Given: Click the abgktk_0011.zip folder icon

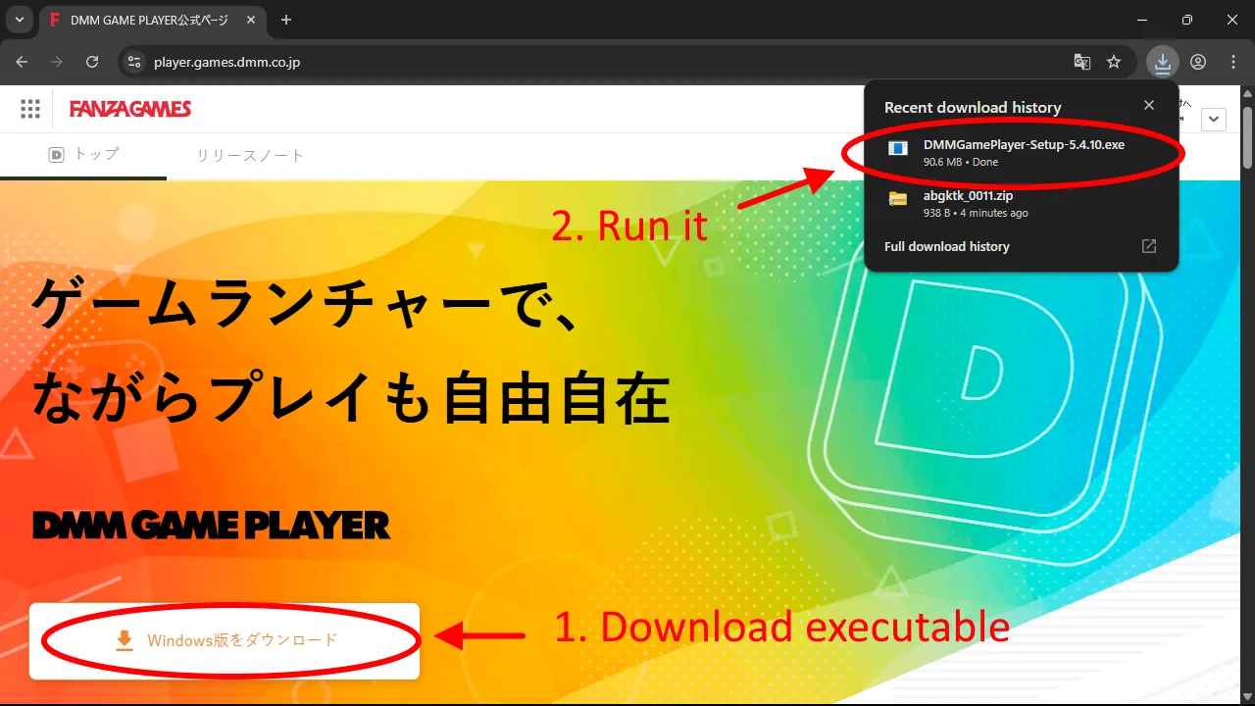Looking at the screenshot, I should pyautogui.click(x=898, y=199).
